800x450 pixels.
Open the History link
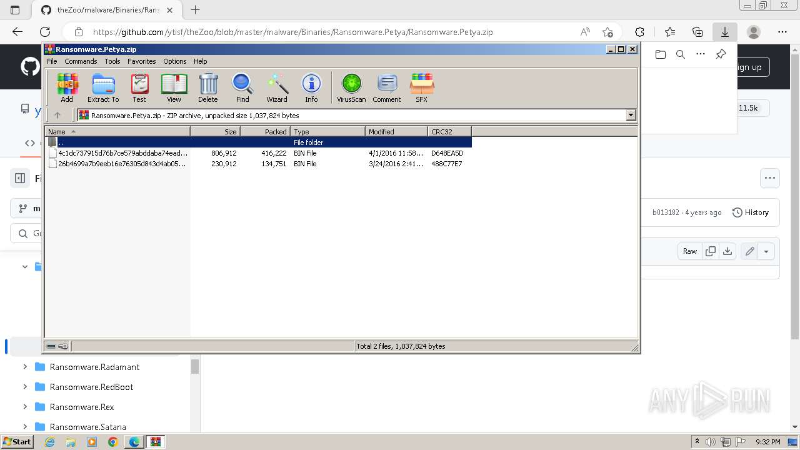click(750, 212)
